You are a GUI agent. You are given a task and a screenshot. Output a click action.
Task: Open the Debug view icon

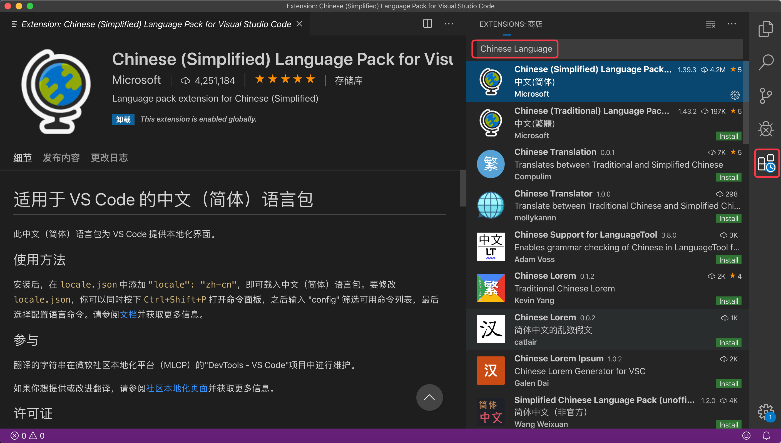pos(765,129)
